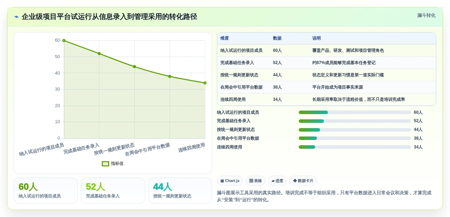Image resolution: width=450 pixels, height=217 pixels.
Task: Click the 纳入试运行的项目成员 progress bar
Action: 355,112
